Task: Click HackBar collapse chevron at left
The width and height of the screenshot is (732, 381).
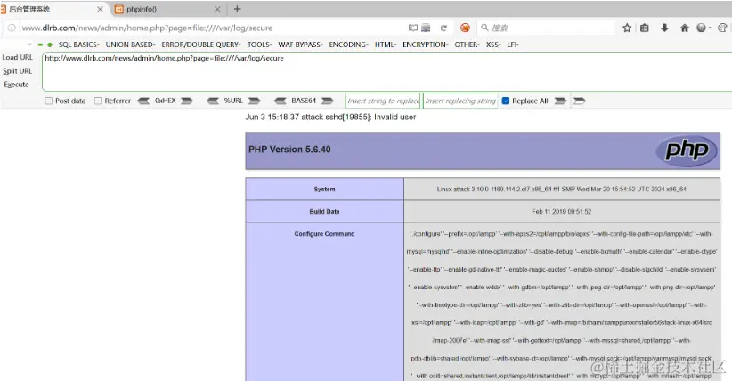Action: pyautogui.click(x=29, y=45)
